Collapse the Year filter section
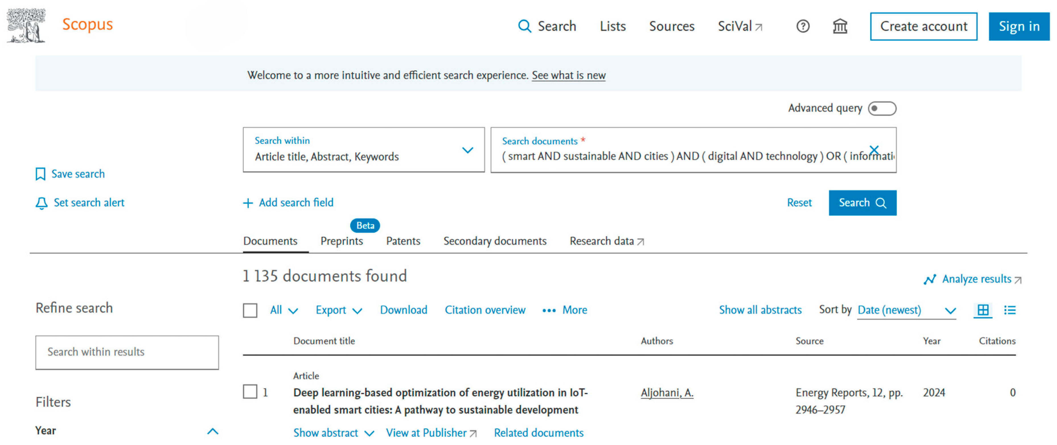The height and width of the screenshot is (445, 1057). tap(213, 431)
